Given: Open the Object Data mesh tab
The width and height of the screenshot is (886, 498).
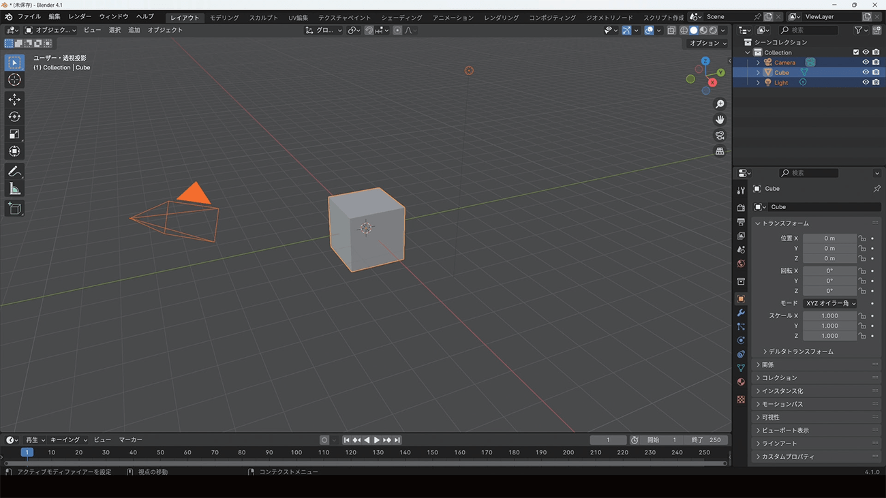Looking at the screenshot, I should [x=741, y=368].
